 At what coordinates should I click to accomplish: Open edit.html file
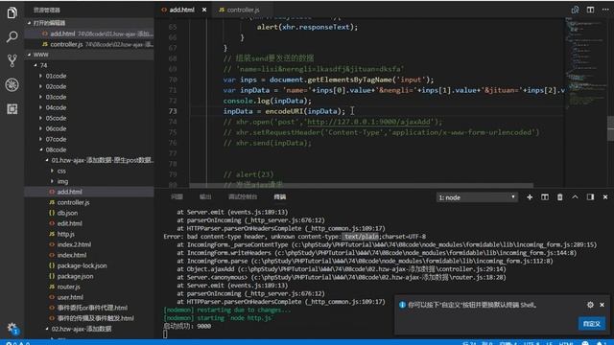point(89,223)
